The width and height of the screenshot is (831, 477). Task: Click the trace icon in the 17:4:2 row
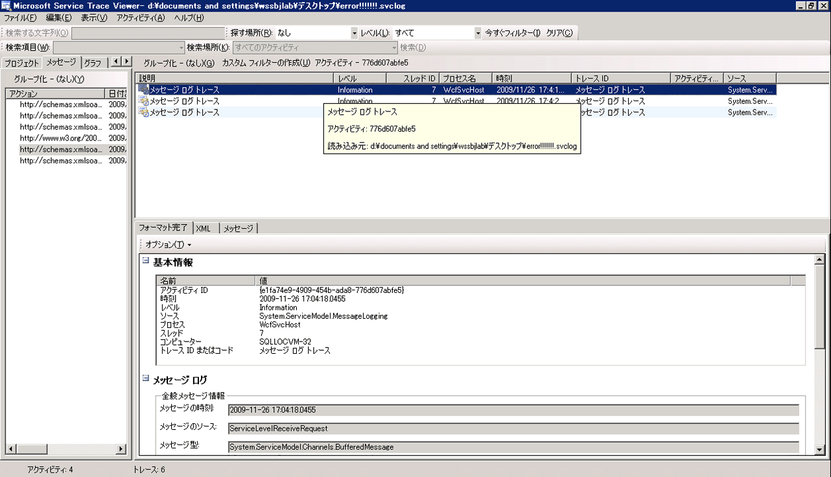pos(143,101)
